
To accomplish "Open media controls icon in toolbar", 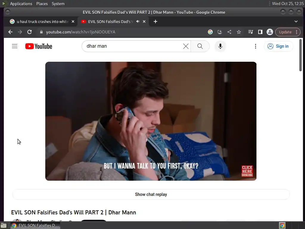I will [250, 32].
